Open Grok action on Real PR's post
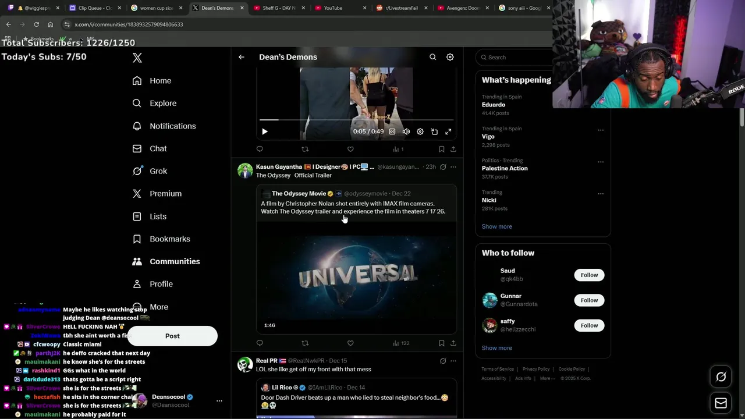Viewport: 745px width, 419px height. click(443, 361)
